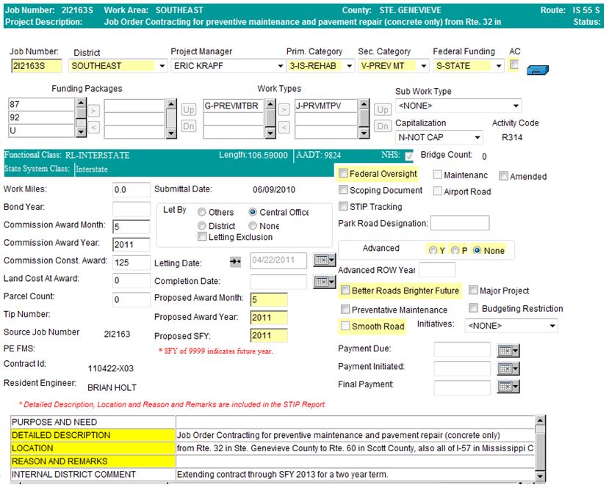609x493 pixels.
Task: Remove work type with < arrow button
Action: point(284,126)
